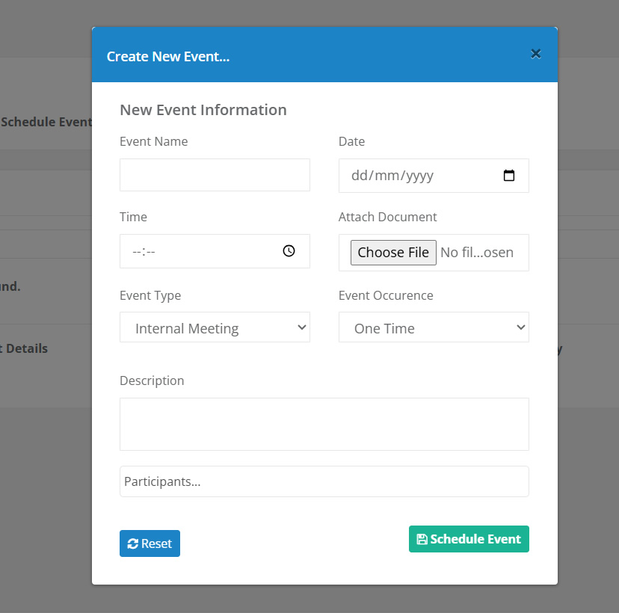Click the dd/mm/yyyy date text
Image resolution: width=619 pixels, height=613 pixels.
[x=392, y=175]
